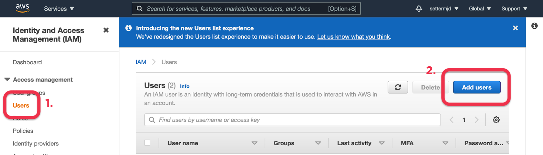Dismiss the new Users list banner
543x155 pixels.
[x=515, y=28]
